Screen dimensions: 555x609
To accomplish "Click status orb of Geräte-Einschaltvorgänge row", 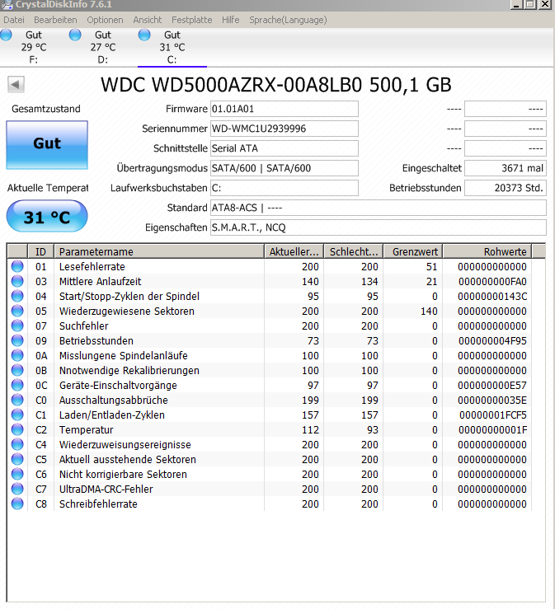I will 17,385.
